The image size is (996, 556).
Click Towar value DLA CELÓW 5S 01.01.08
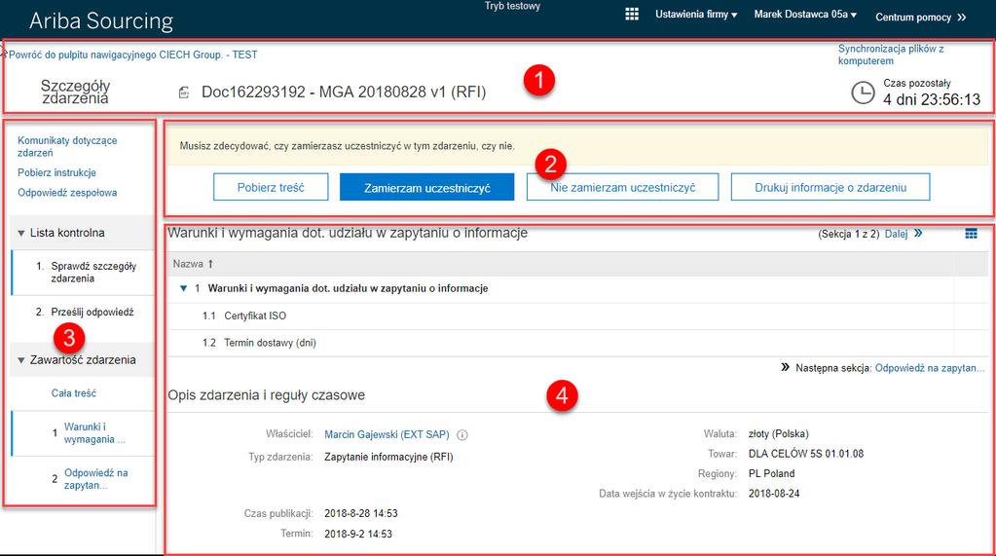click(x=806, y=454)
